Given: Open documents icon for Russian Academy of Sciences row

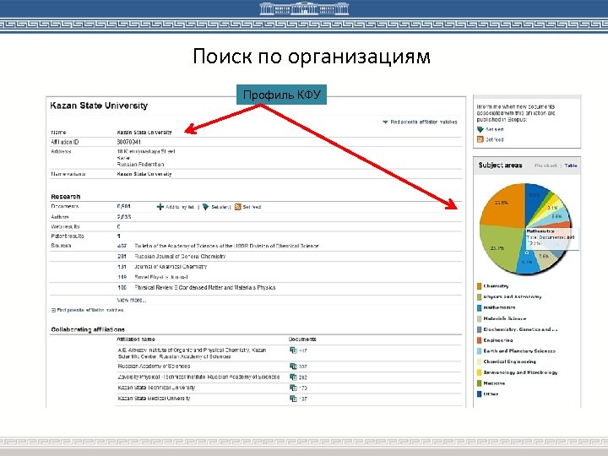Looking at the screenshot, I should tap(293, 366).
